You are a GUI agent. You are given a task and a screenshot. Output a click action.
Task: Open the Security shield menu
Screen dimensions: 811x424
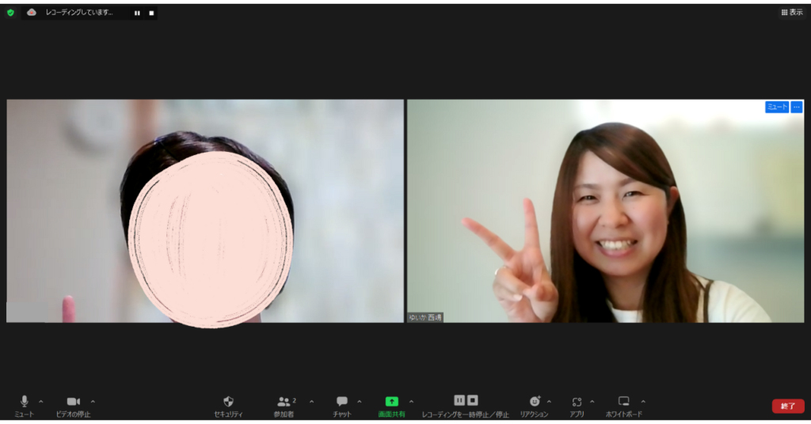point(228,402)
